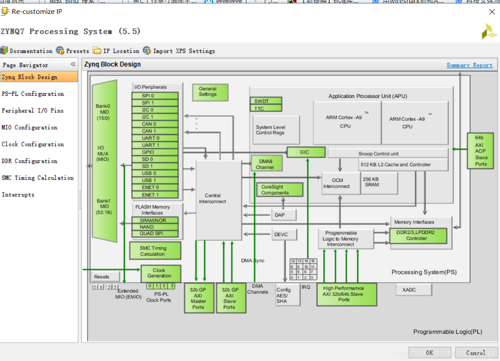500x361 pixels.
Task: Click the 64b AXI ACP Slave Ports block
Action: 480,150
